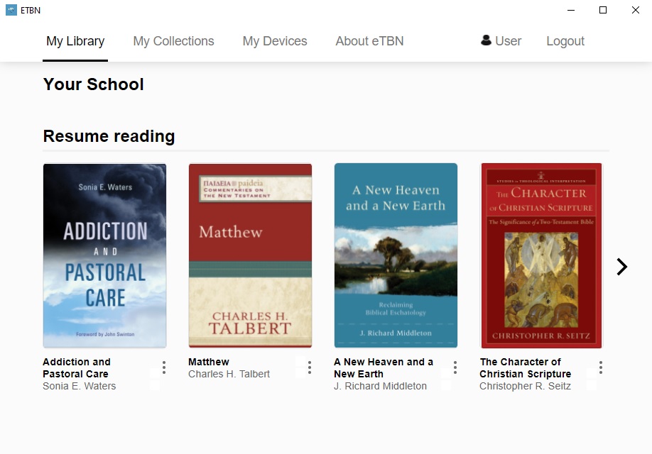Open the My Devices tab
Screen dimensions: 652x454
pyautogui.click(x=275, y=41)
